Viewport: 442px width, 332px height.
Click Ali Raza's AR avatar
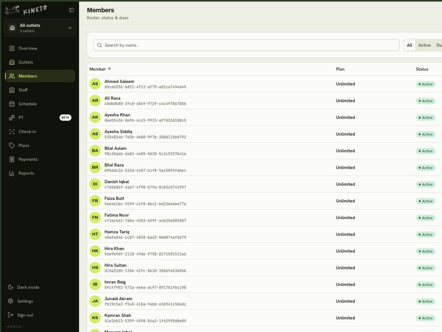(95, 101)
